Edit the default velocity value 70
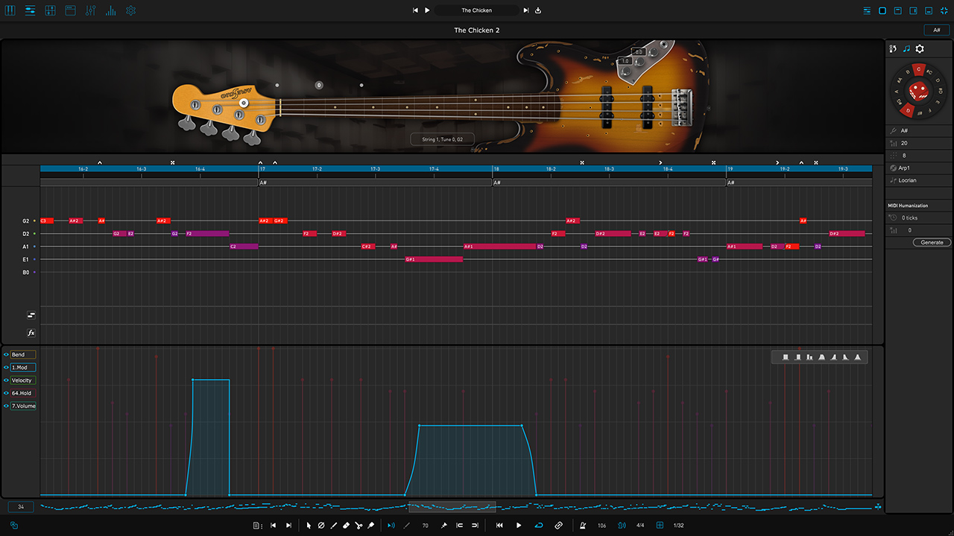This screenshot has height=536, width=954. pos(426,526)
